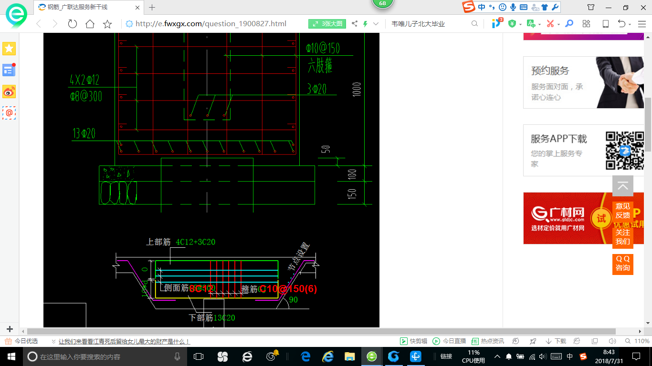Click the back-to-top arrow button

click(x=623, y=186)
